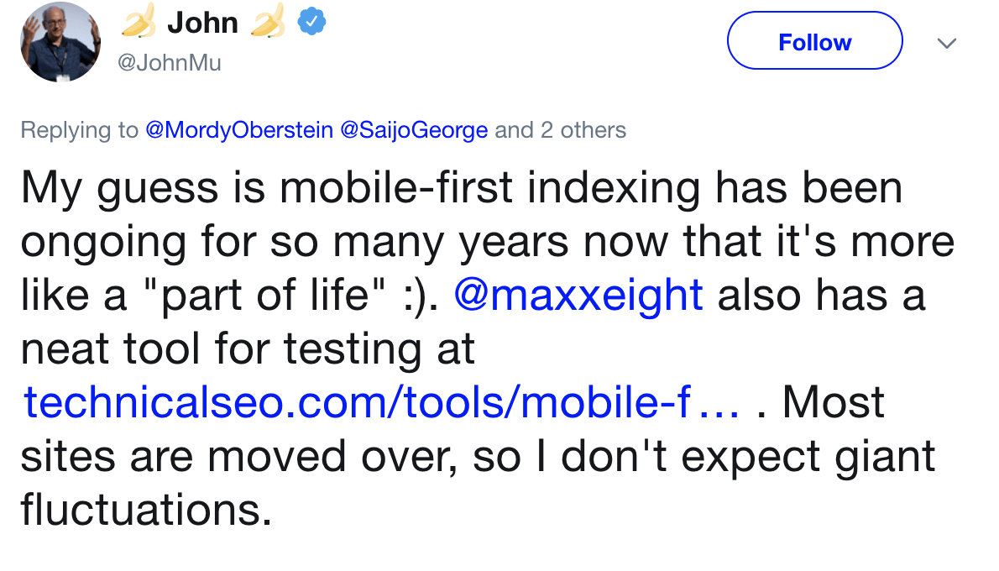Select the 'Replying to' label text
The height and width of the screenshot is (571, 999).
[x=78, y=130]
